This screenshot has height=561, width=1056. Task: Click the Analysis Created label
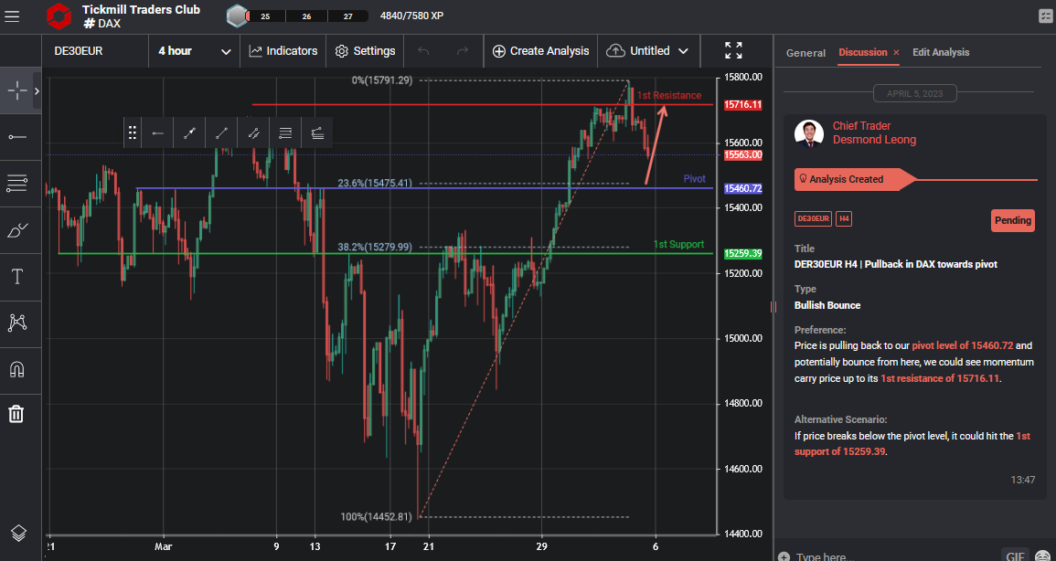click(846, 180)
